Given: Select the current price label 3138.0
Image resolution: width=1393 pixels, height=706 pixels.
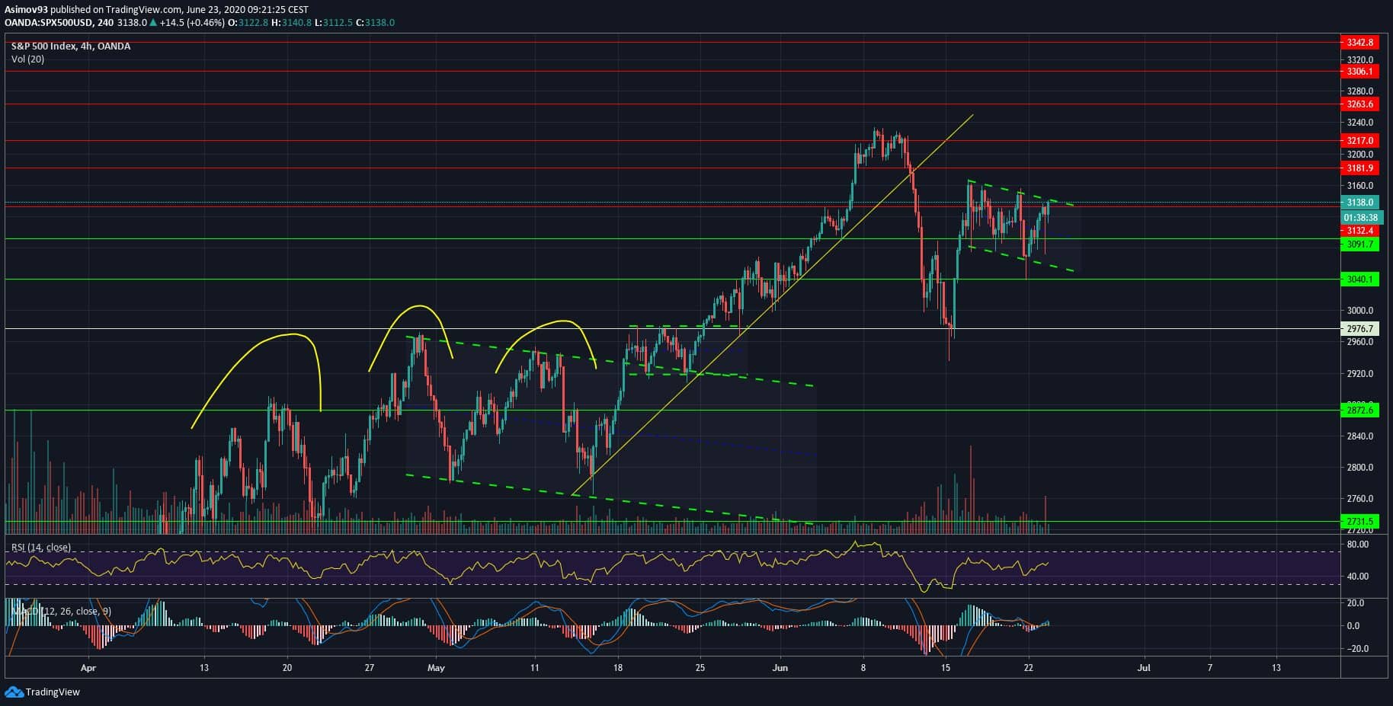Looking at the screenshot, I should pyautogui.click(x=1359, y=203).
